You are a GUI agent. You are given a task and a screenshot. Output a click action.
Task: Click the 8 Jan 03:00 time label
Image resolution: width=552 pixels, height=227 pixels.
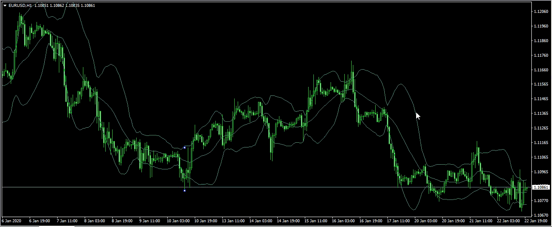(95, 221)
